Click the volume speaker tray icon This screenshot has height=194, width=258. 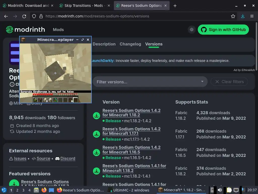pyautogui.click(x=220, y=190)
